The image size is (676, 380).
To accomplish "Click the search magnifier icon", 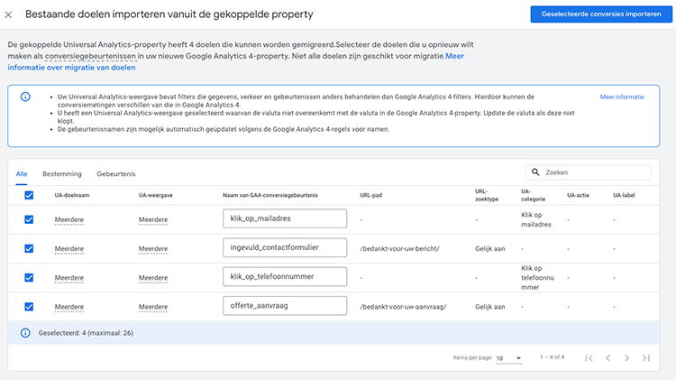I will [x=536, y=171].
